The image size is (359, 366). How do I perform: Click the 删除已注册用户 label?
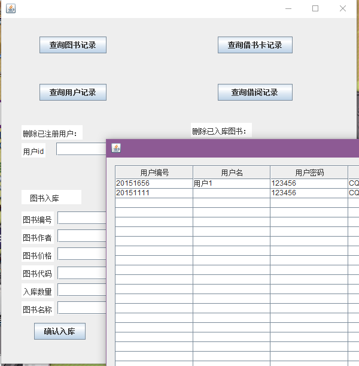[52, 134]
